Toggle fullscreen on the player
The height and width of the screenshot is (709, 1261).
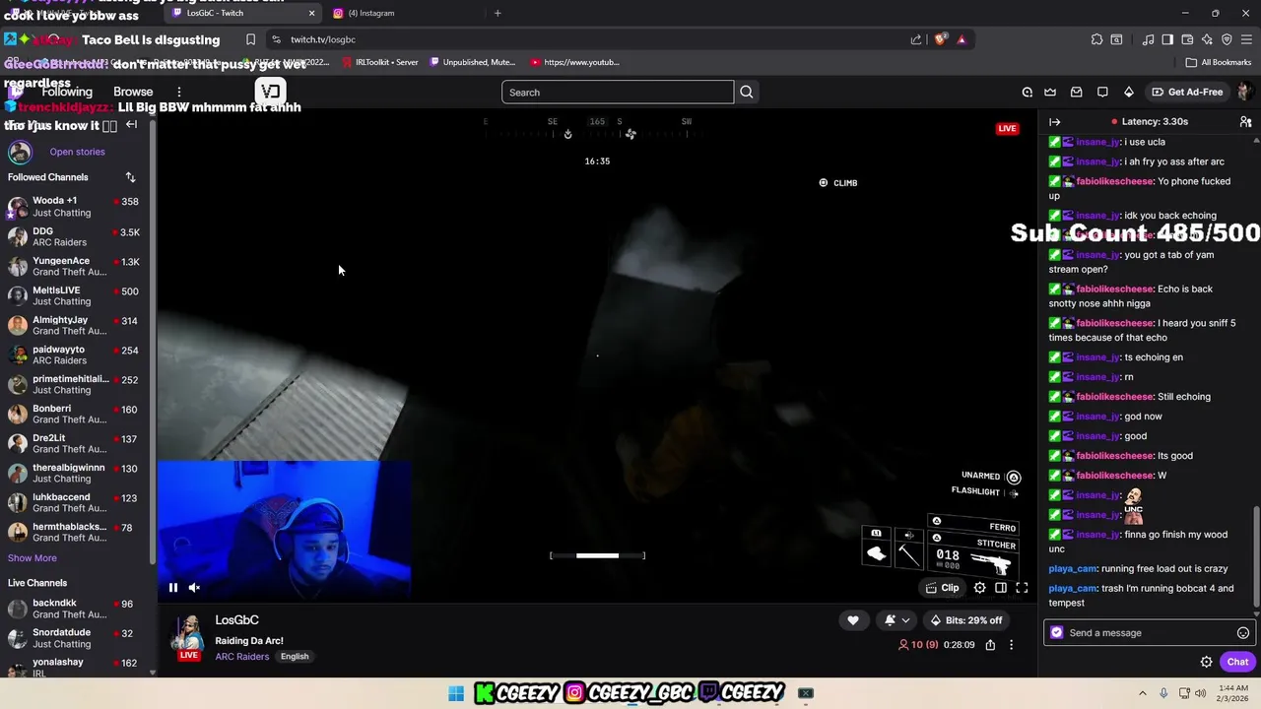click(1022, 588)
